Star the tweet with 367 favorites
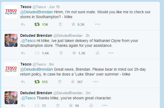The image size is (164, 108). tap(73, 81)
